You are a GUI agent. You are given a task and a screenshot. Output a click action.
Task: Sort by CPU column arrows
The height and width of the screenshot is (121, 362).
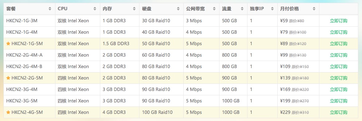pyautogui.click(x=95, y=9)
